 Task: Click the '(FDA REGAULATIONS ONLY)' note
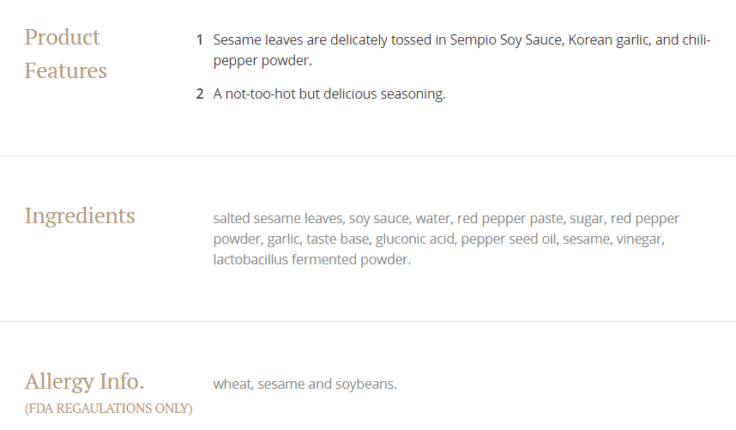(x=108, y=408)
